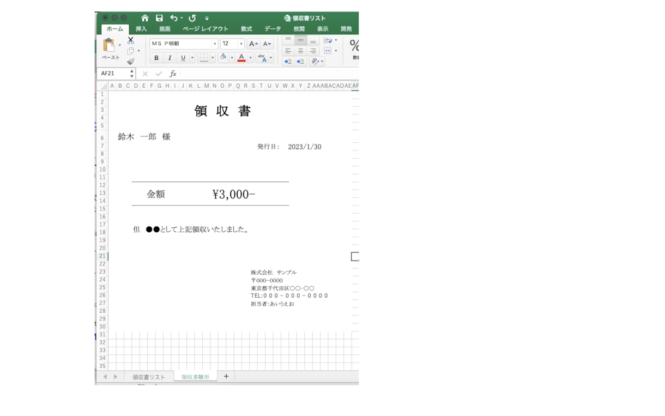Open the ページ レイアウト ribbon tab
The image size is (665, 416).
pyautogui.click(x=205, y=29)
